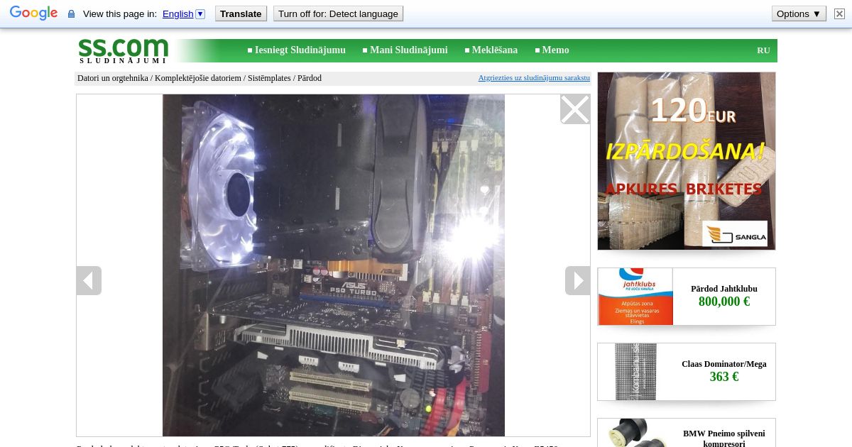This screenshot has width=852, height=447.
Task: Open BMW Pneimo spilveni kompresori ad
Action: 724,438
